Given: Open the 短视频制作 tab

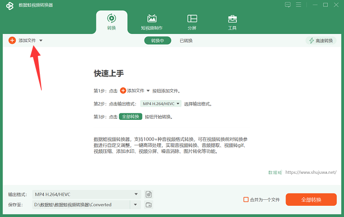Looking at the screenshot, I should [x=152, y=22].
